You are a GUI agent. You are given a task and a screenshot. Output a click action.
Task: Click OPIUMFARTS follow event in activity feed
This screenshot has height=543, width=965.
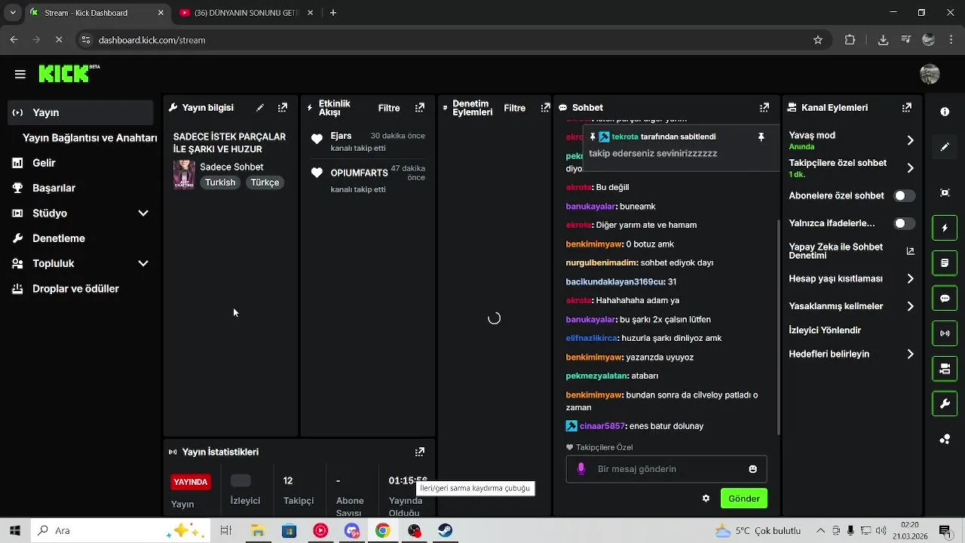(368, 179)
